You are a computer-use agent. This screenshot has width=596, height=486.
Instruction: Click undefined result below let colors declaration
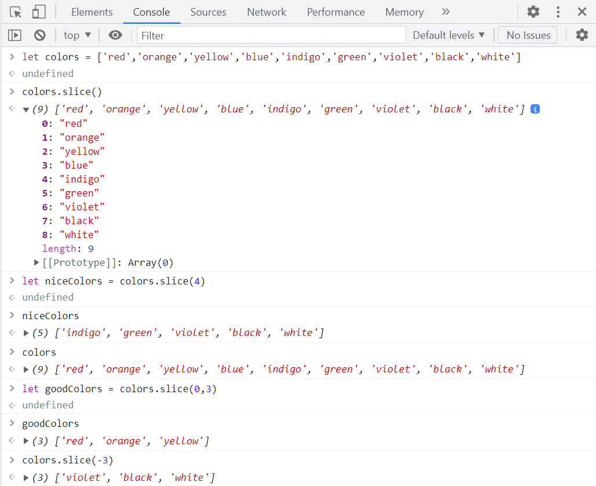tap(48, 74)
